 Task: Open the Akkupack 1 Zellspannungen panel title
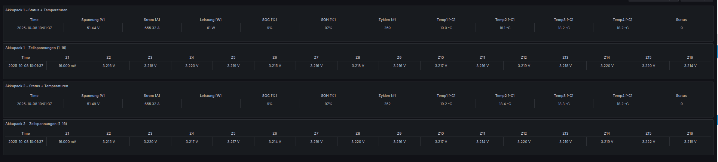pos(36,48)
